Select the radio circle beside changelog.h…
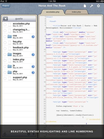The width and height of the screenshot is (104, 139). (x=5, y=30)
